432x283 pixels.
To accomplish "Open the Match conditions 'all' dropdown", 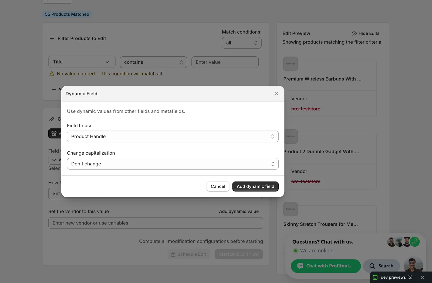I will 241,43.
